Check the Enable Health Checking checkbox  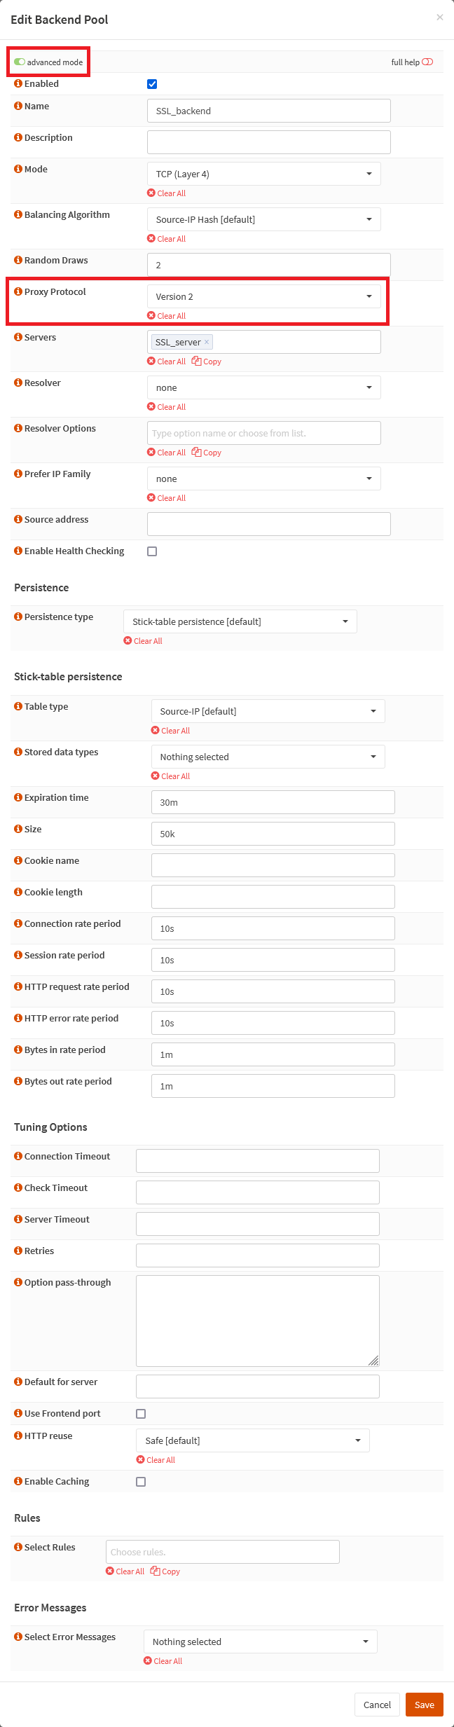pyautogui.click(x=152, y=551)
